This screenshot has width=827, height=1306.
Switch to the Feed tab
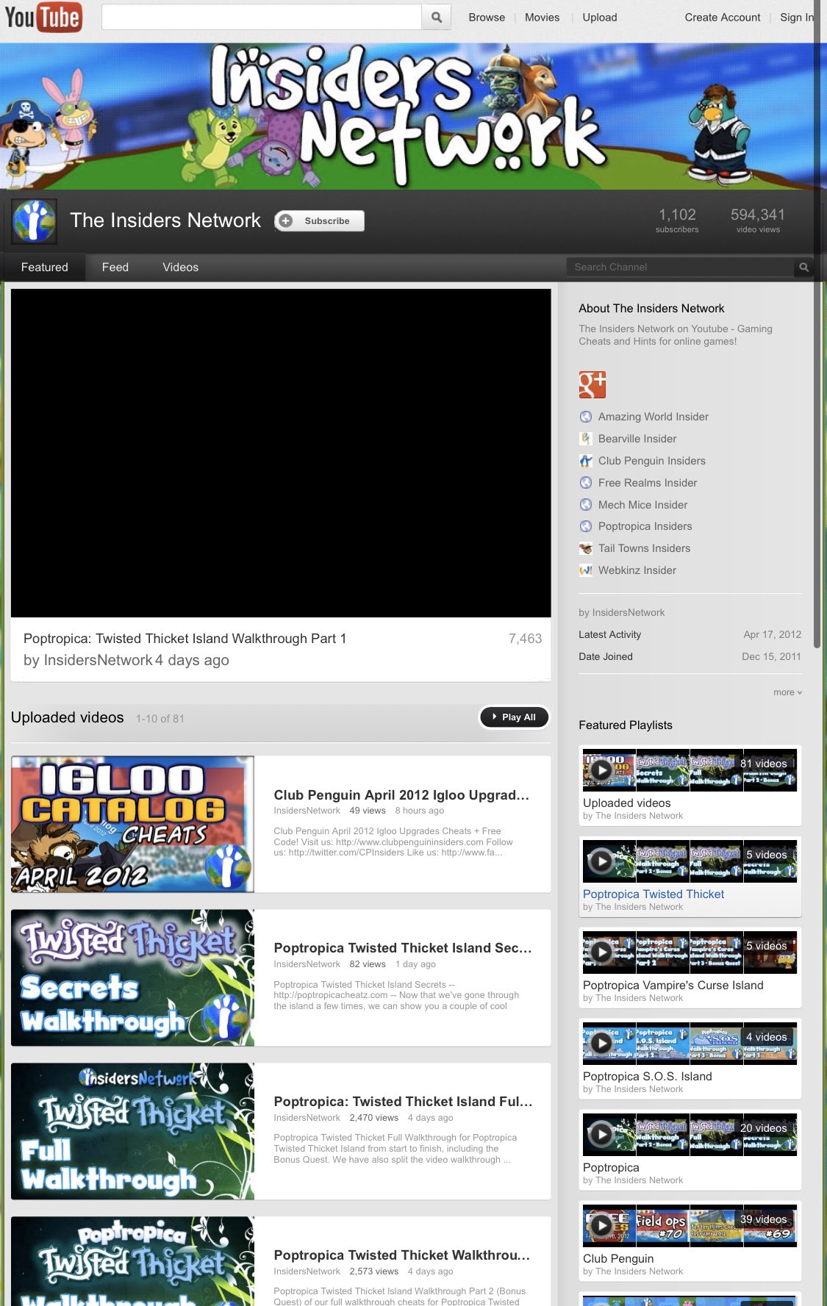pos(115,268)
